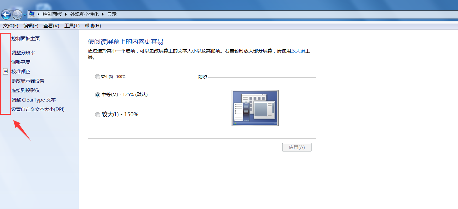Click the display icon in address bar
The width and height of the screenshot is (458, 209).
point(31,14)
